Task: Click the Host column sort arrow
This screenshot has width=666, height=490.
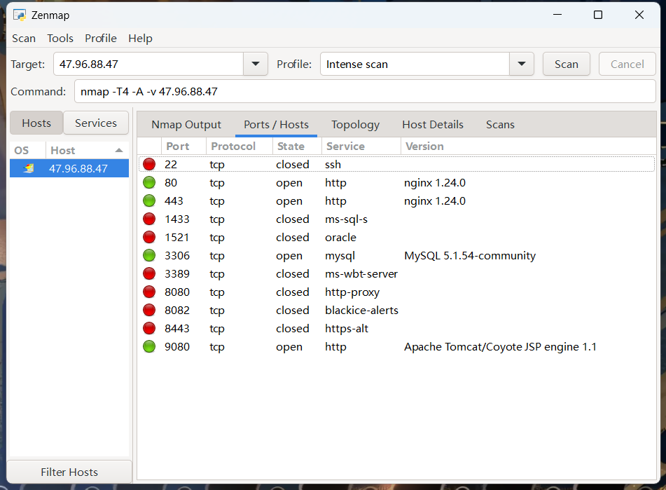Action: 119,151
